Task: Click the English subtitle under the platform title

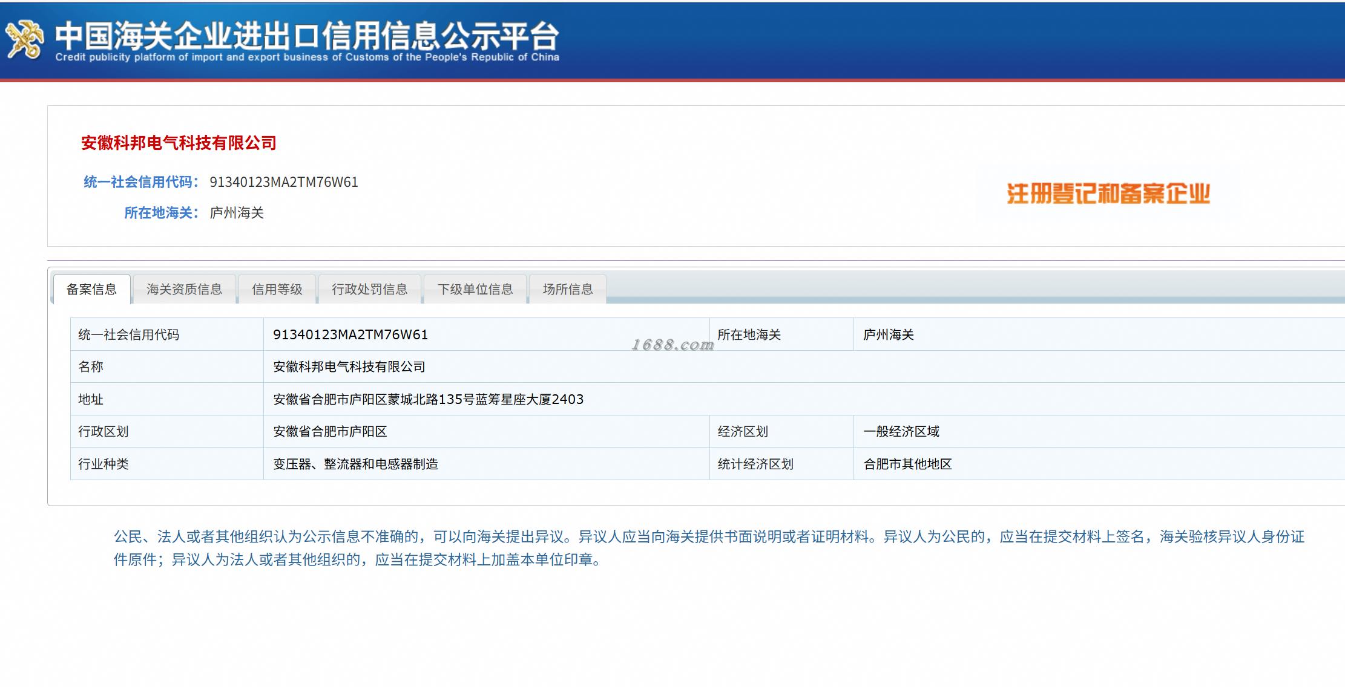Action: click(x=307, y=57)
